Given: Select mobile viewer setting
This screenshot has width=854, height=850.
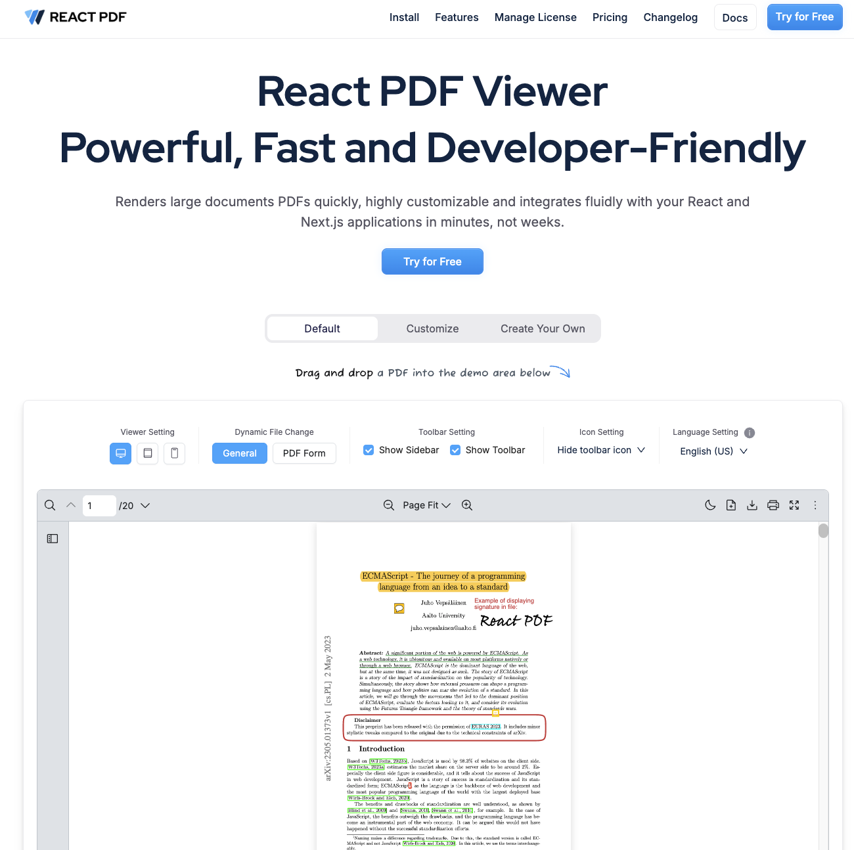Looking at the screenshot, I should tap(175, 453).
